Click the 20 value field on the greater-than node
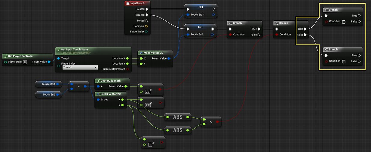The height and width of the screenshot is (152, 371). point(147,92)
